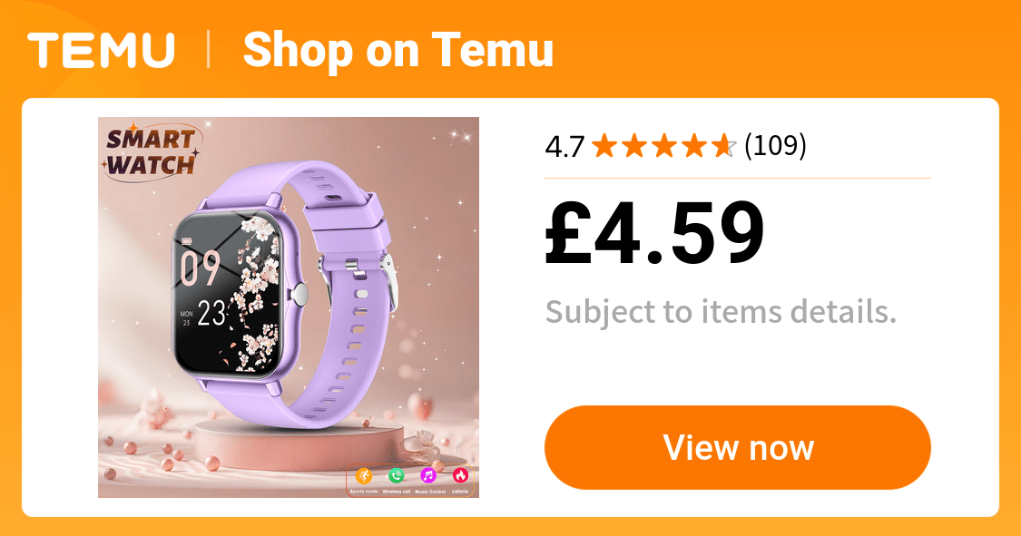
Task: Click the green Wireless call icon
Action: click(x=396, y=476)
